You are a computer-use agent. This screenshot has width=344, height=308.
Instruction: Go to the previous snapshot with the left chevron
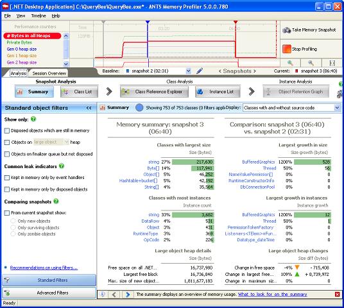point(220,71)
